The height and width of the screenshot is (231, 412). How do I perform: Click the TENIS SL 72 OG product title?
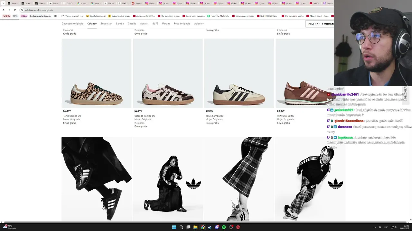pyautogui.click(x=286, y=116)
